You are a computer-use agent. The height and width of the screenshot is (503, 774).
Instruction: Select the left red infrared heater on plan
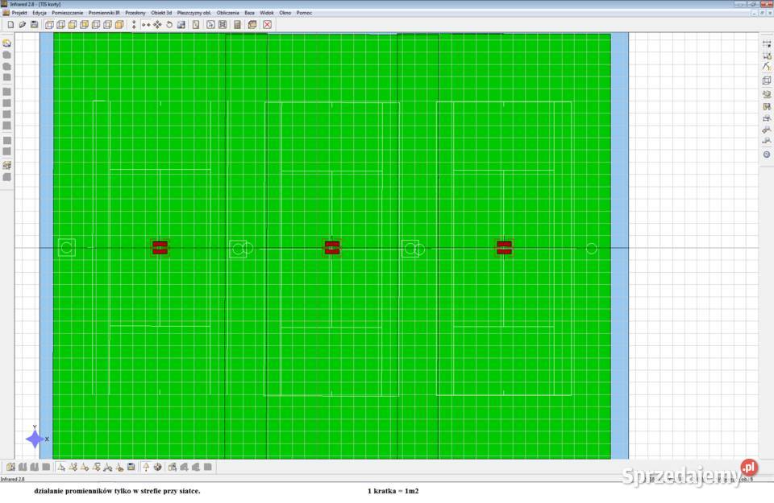(160, 247)
